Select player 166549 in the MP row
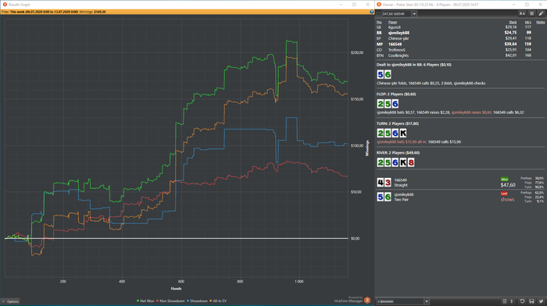 [395, 44]
